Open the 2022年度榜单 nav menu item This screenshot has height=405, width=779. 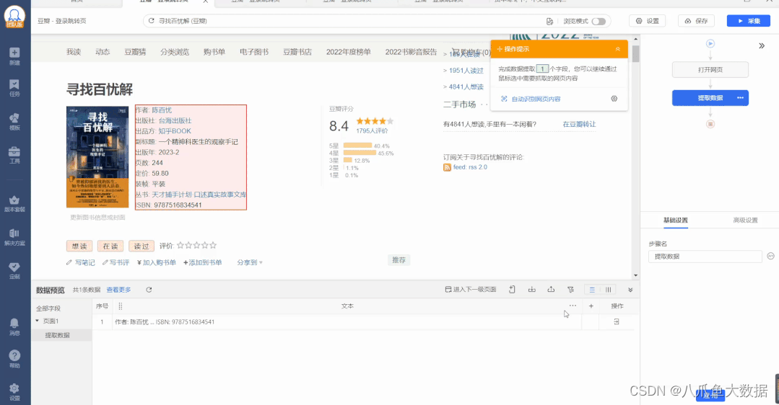coord(348,52)
